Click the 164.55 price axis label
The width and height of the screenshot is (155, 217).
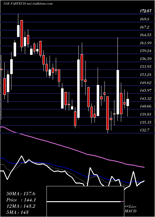(145, 35)
